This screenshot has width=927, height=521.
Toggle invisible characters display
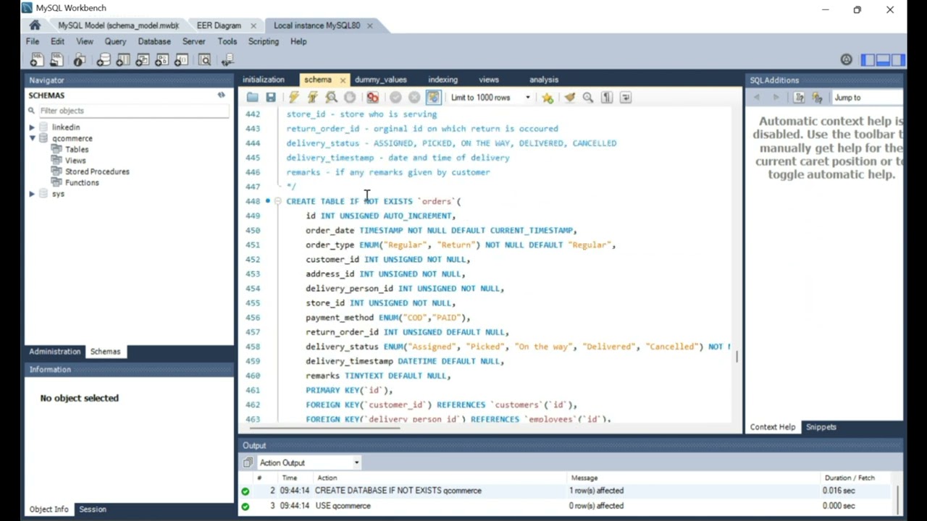pos(607,98)
